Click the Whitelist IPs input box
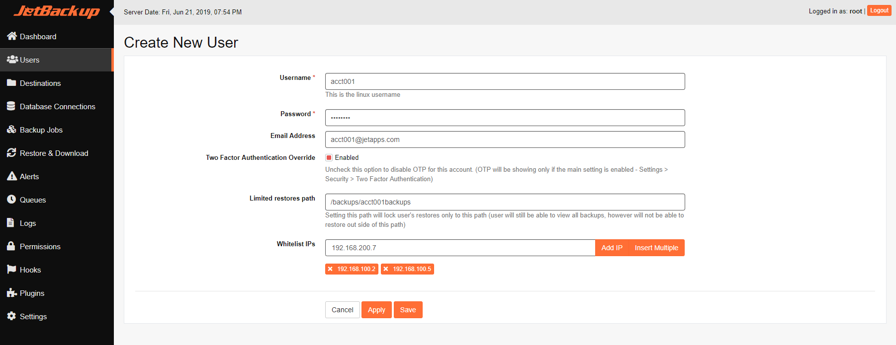The image size is (896, 345). (460, 248)
